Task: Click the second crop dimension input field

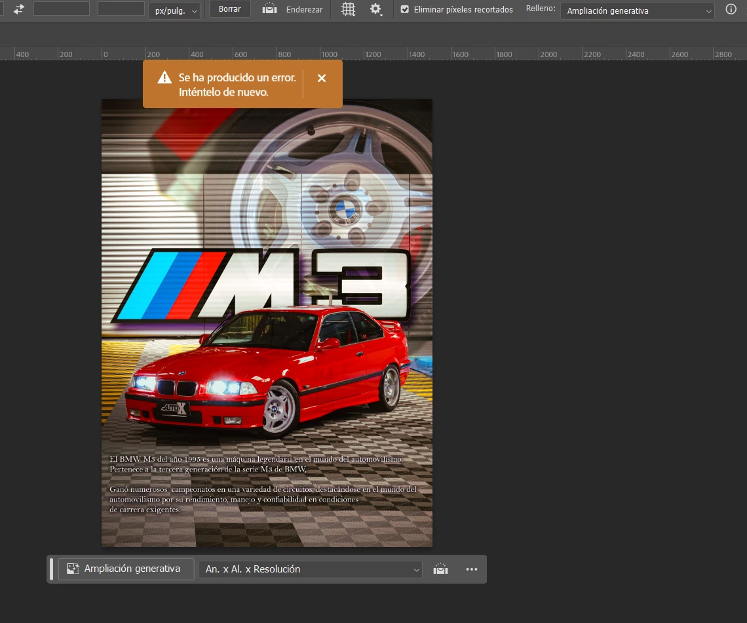Action: tap(121, 9)
